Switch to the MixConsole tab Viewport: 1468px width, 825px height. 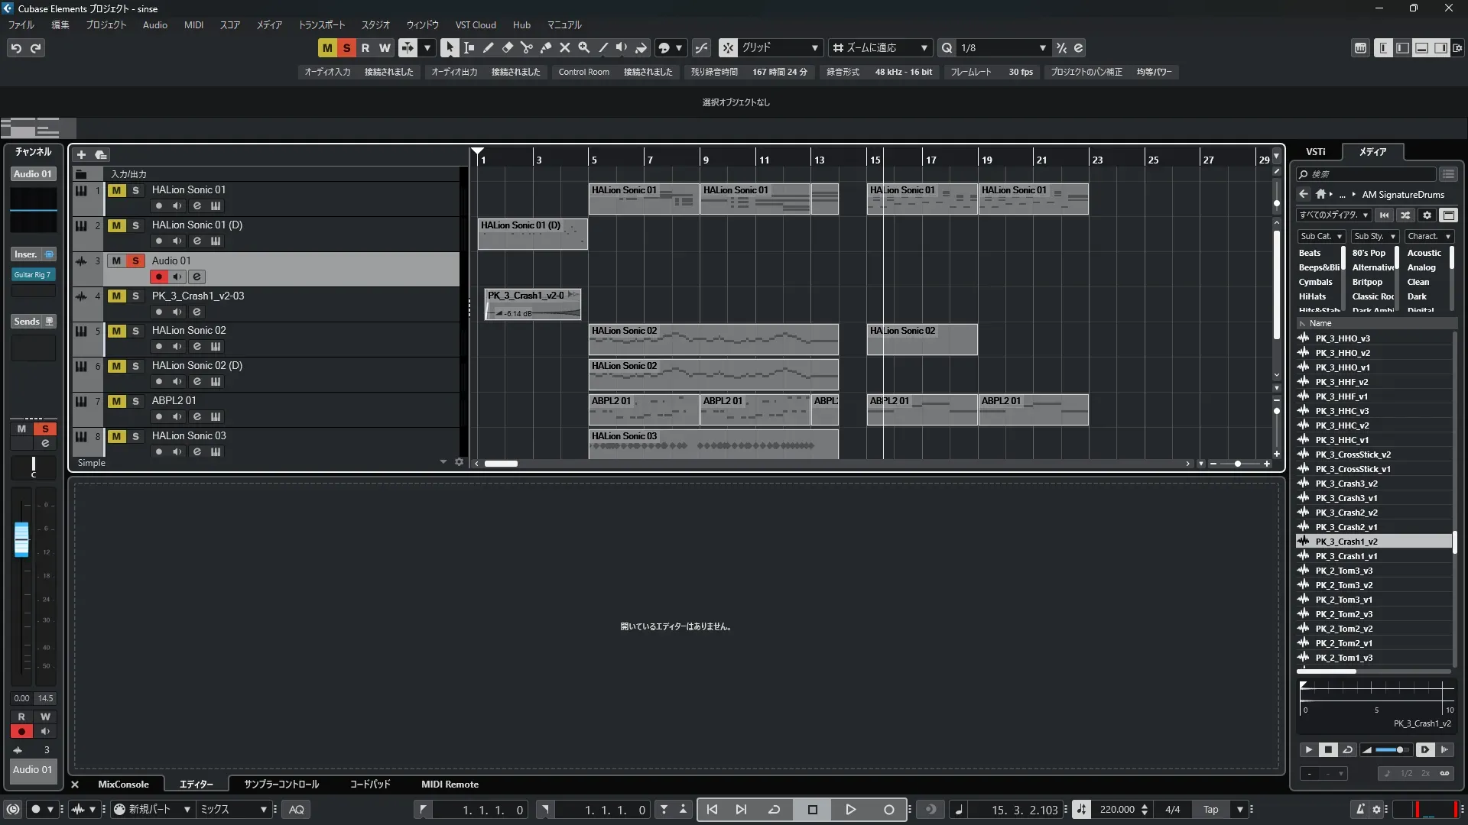[123, 784]
